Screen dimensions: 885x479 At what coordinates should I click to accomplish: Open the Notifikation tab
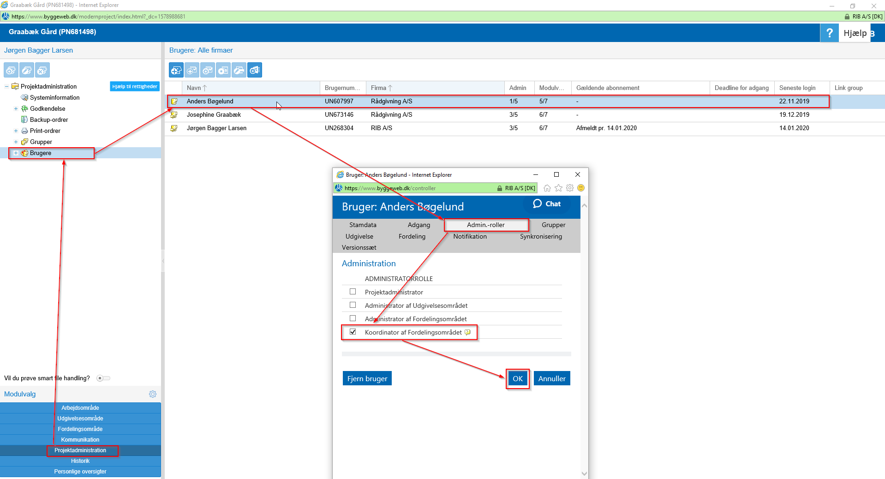coord(470,236)
